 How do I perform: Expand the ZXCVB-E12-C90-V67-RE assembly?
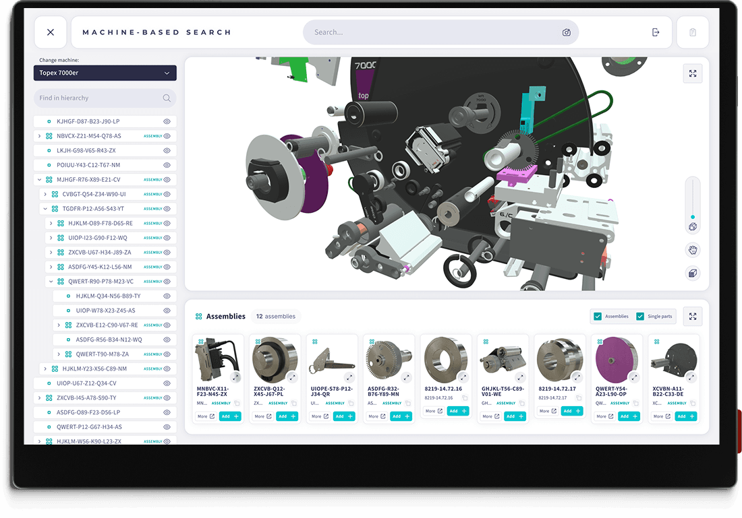pos(59,325)
